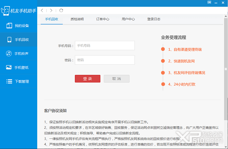
Task: Focus the 手机号码 input field
Action: (x=105, y=46)
